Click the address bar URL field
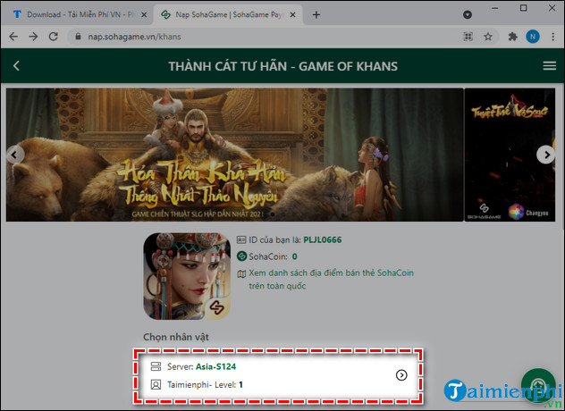 point(134,37)
